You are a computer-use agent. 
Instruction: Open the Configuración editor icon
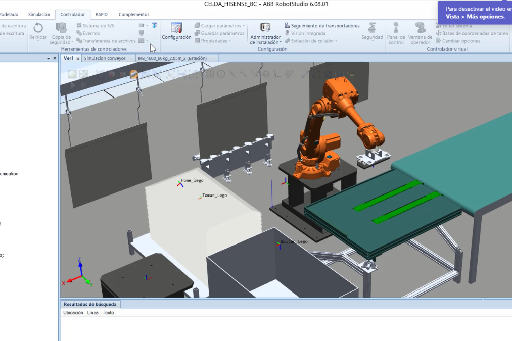point(176,28)
